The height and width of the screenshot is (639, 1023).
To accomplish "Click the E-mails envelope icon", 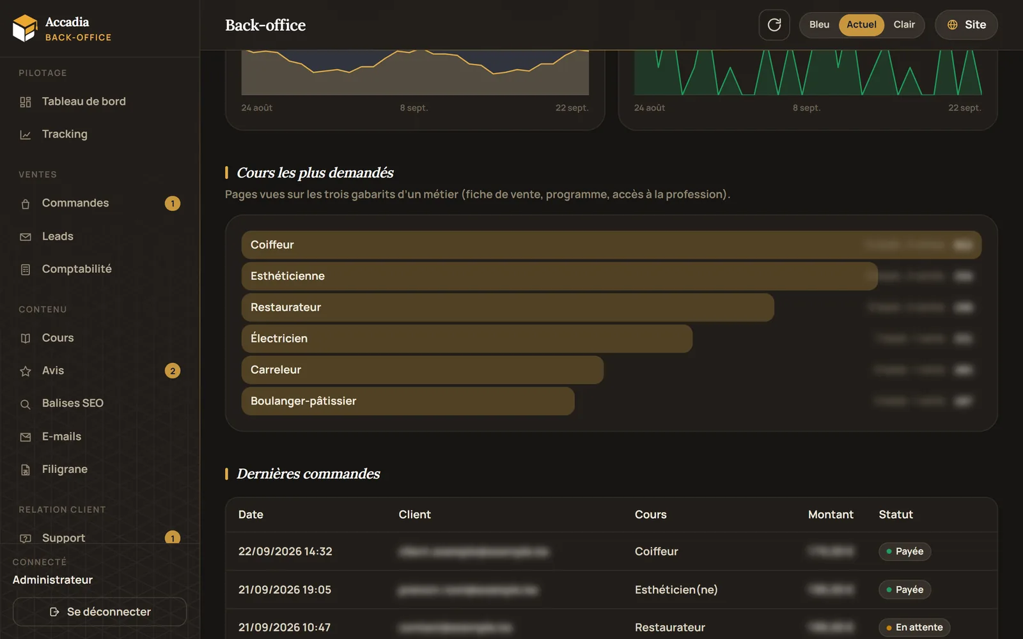I will (x=26, y=437).
